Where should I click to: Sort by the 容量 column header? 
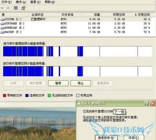pyautogui.click(x=91, y=15)
